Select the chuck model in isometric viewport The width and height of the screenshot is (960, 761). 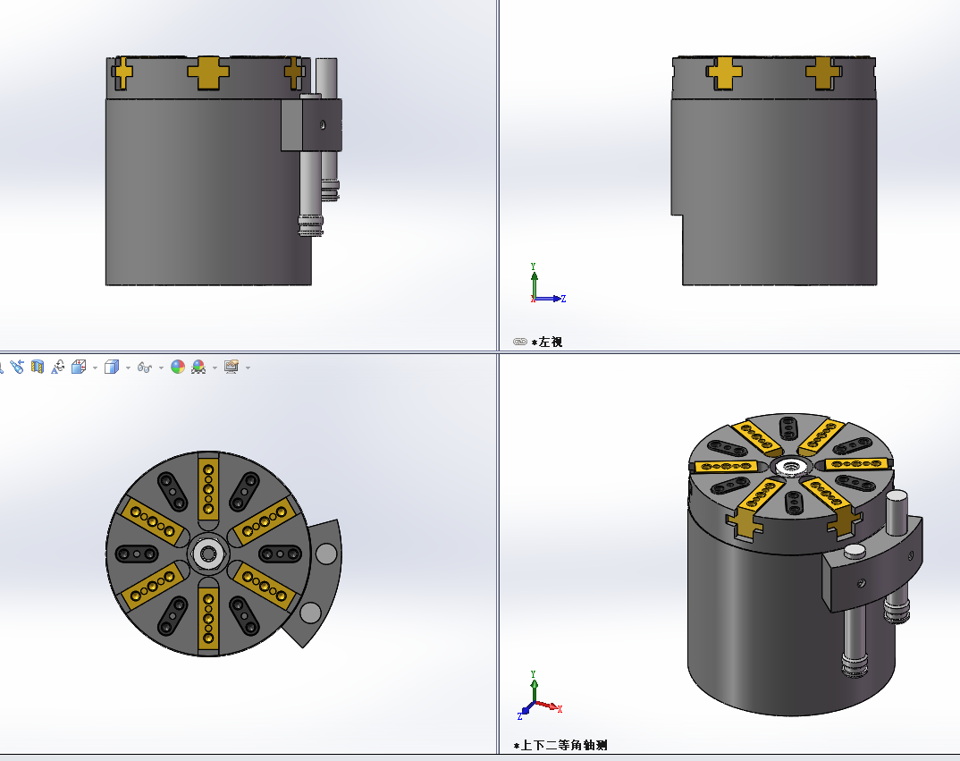(x=804, y=564)
